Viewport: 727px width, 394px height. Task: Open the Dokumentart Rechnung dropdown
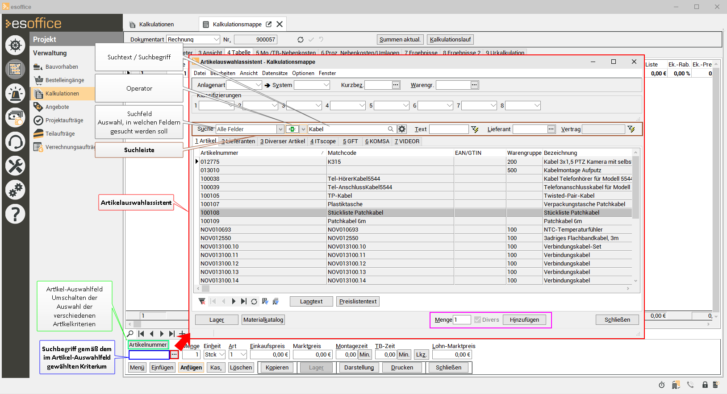pyautogui.click(x=217, y=40)
